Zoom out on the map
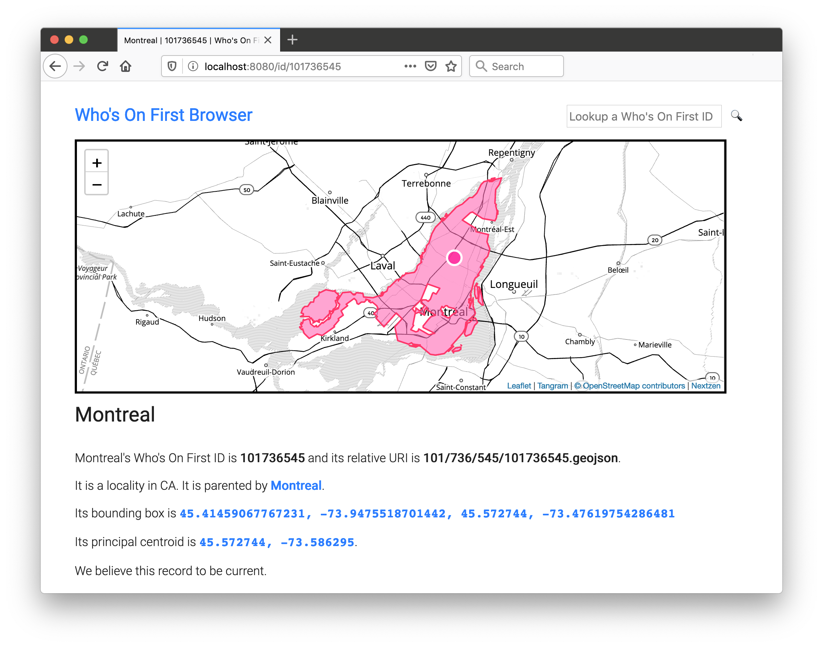Viewport: 823px width, 647px height. pyautogui.click(x=97, y=184)
